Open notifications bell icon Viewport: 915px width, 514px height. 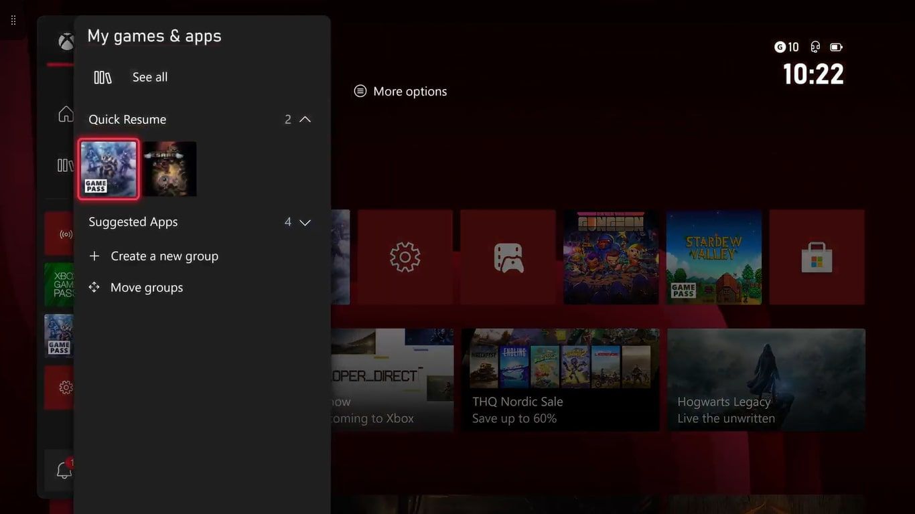point(64,470)
